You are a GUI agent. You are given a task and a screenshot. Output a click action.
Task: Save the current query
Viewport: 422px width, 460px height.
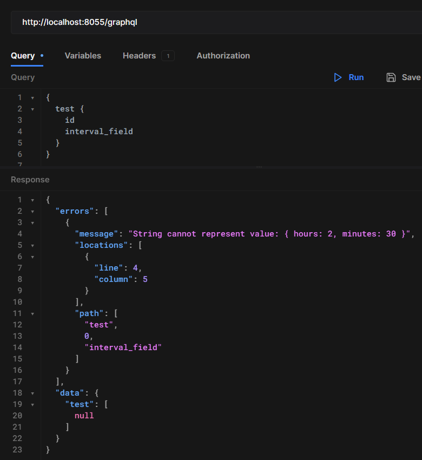pos(403,77)
